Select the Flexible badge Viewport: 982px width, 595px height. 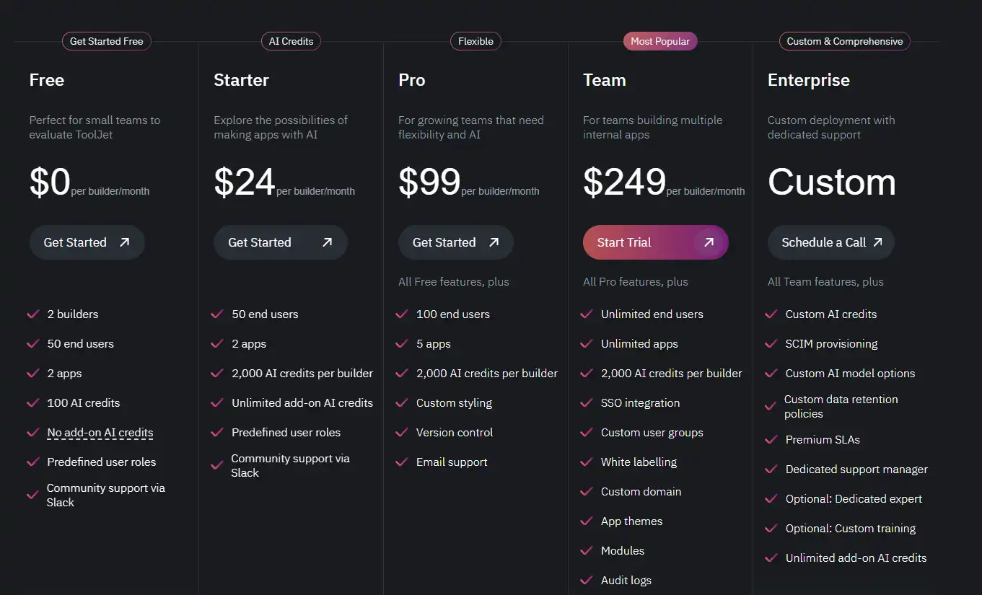(475, 41)
